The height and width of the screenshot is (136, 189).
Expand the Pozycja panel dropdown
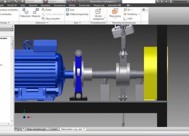click(x=9, y=23)
